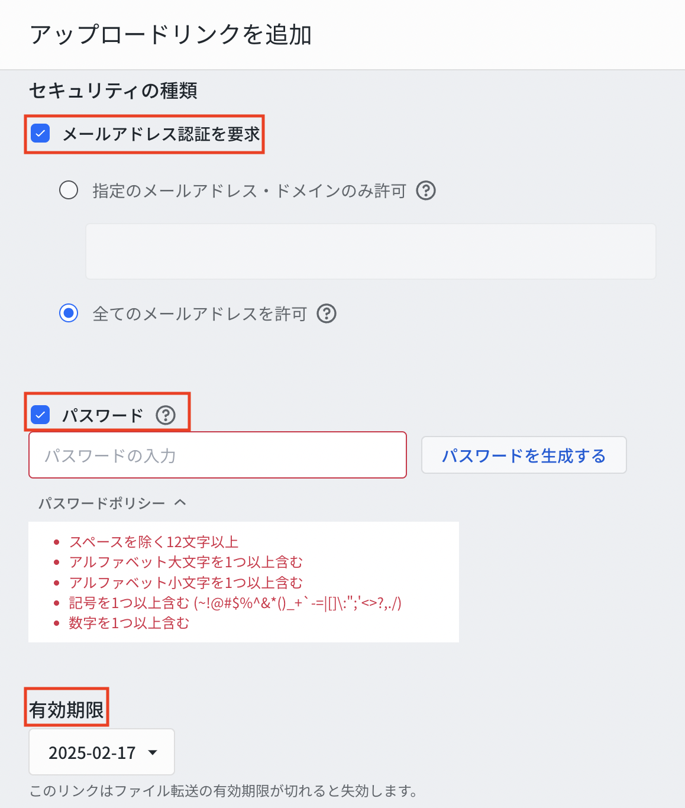
Task: Click the allowed email addresses text area
Action: pyautogui.click(x=371, y=251)
